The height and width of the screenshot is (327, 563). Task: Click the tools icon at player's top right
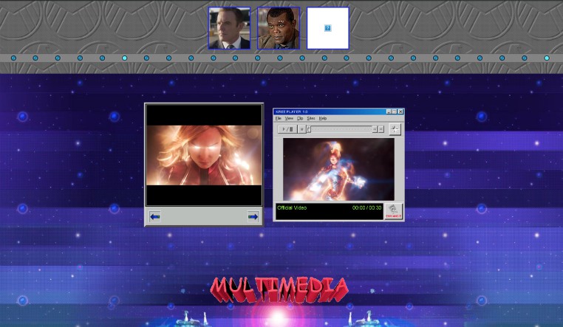pyautogui.click(x=395, y=129)
